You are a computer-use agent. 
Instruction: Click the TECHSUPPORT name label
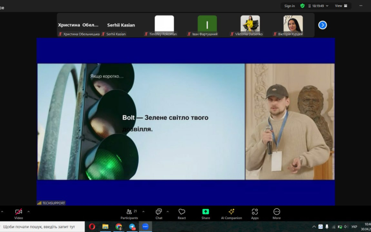51,203
